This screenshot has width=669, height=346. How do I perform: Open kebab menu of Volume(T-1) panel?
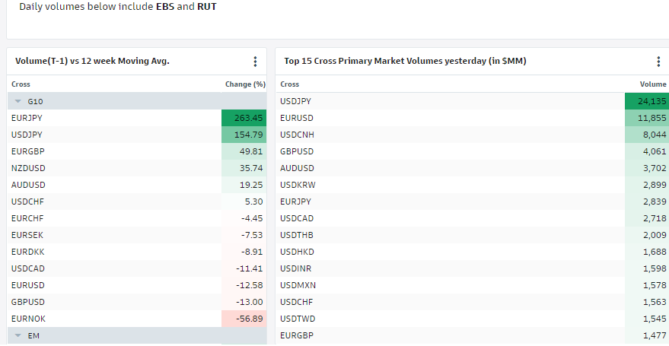(x=255, y=62)
